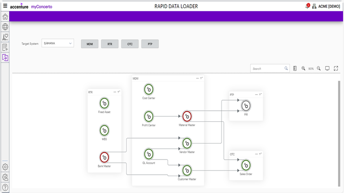Zoom out of the diagram

(319, 69)
